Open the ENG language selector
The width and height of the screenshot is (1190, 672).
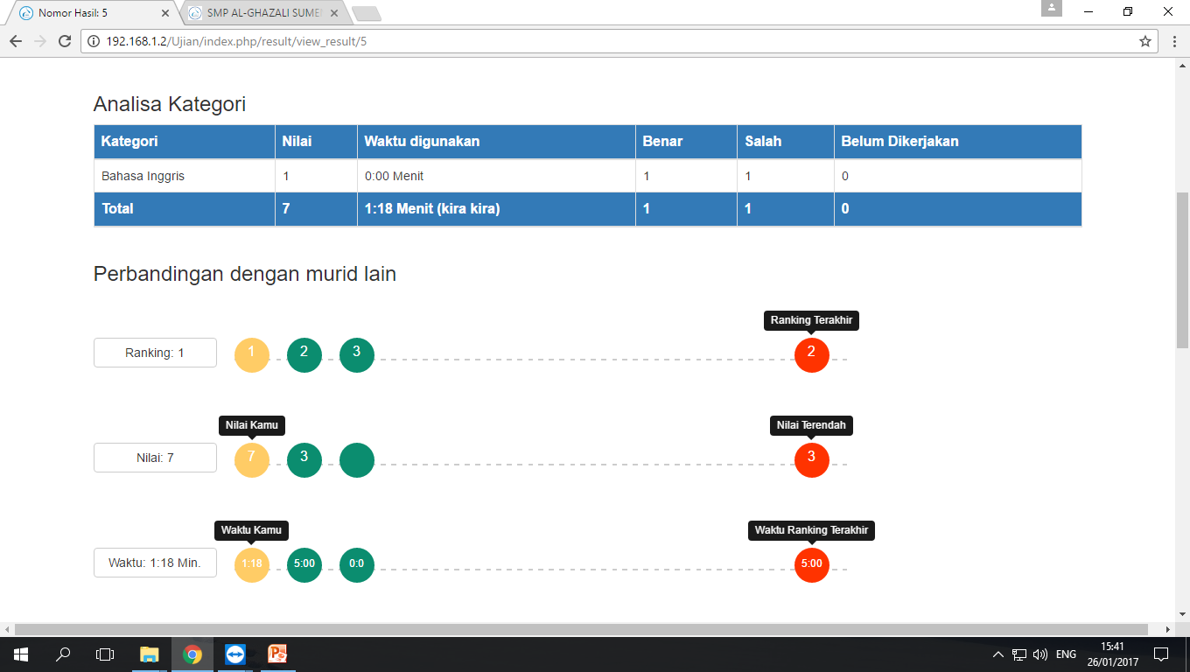point(1065,654)
